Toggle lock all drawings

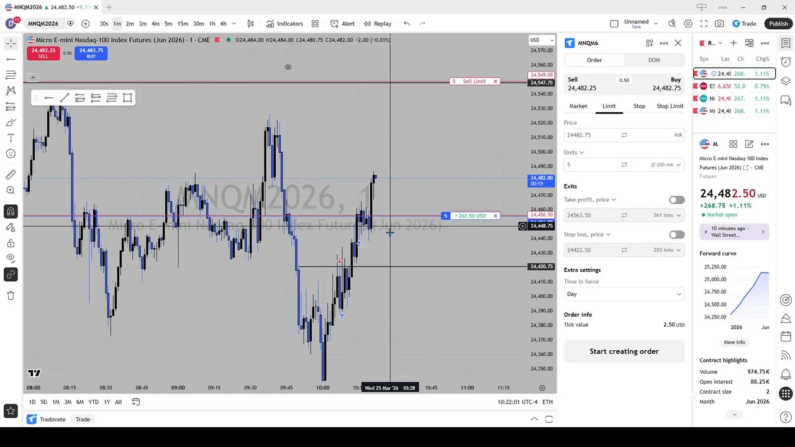click(11, 243)
